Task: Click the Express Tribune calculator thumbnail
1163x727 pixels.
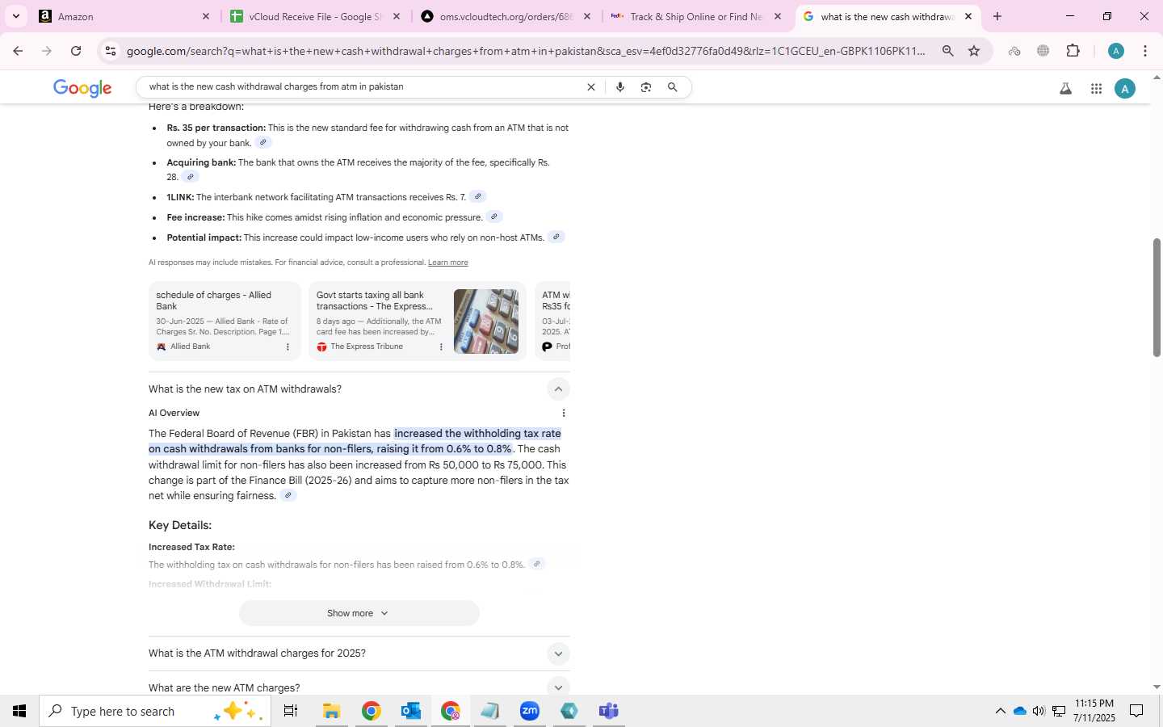Action: tap(486, 321)
